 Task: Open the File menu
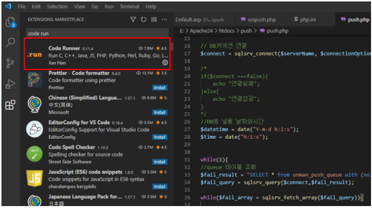pyautogui.click(x=22, y=6)
